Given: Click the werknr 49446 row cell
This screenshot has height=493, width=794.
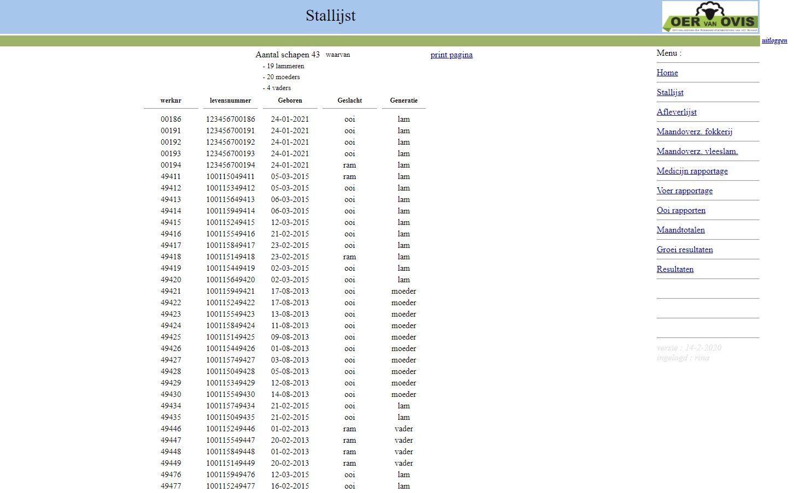Looking at the screenshot, I should pos(171,429).
